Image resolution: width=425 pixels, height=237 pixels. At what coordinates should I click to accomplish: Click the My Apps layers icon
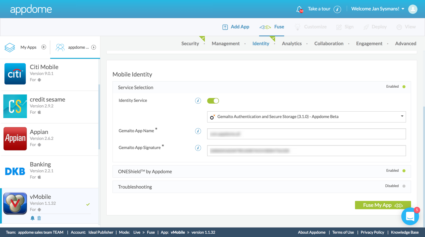click(x=10, y=47)
